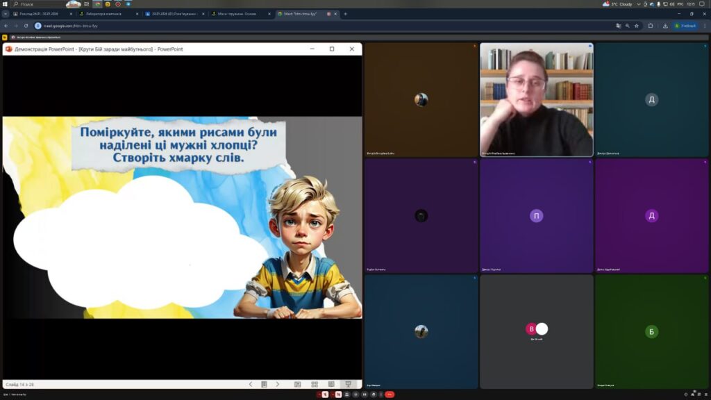Switch to the Meet browser tab

306,14
